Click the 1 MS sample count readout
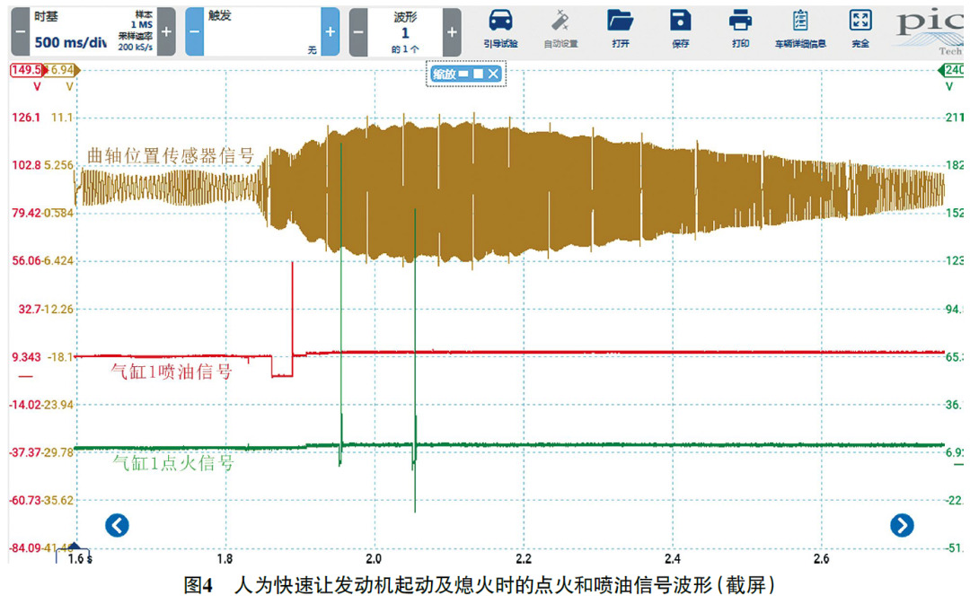 [x=142, y=25]
